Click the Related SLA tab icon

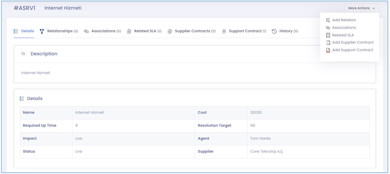129,31
